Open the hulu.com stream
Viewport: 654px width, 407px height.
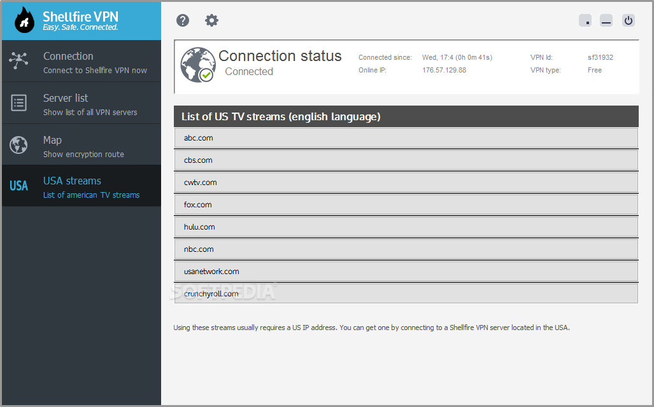click(406, 227)
